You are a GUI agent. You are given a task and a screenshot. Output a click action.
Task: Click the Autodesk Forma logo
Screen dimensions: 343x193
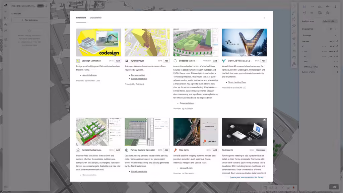click(6, 6)
